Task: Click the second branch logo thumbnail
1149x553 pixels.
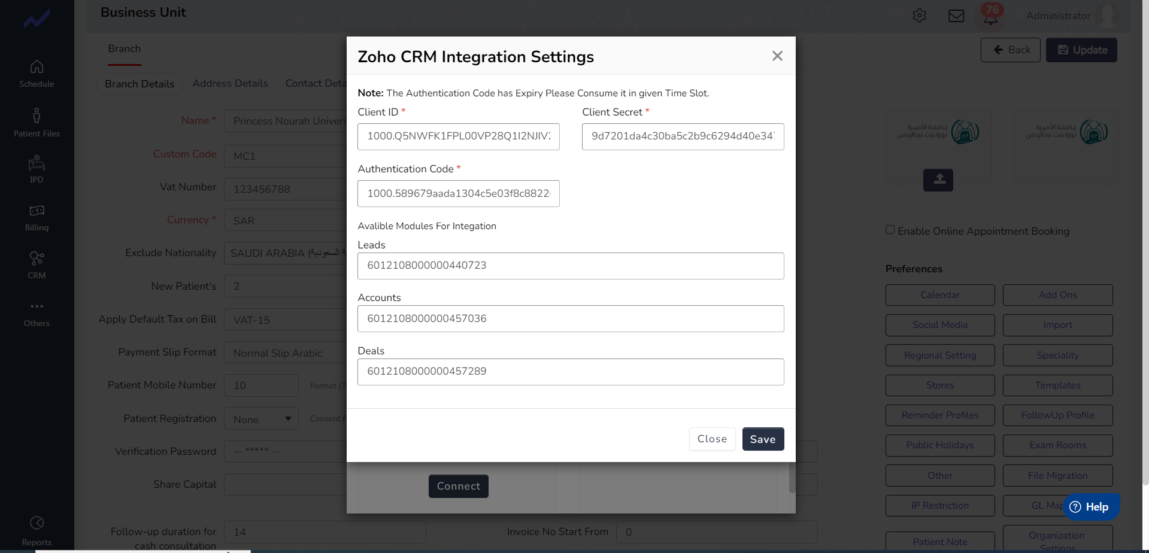Action: (1066, 146)
